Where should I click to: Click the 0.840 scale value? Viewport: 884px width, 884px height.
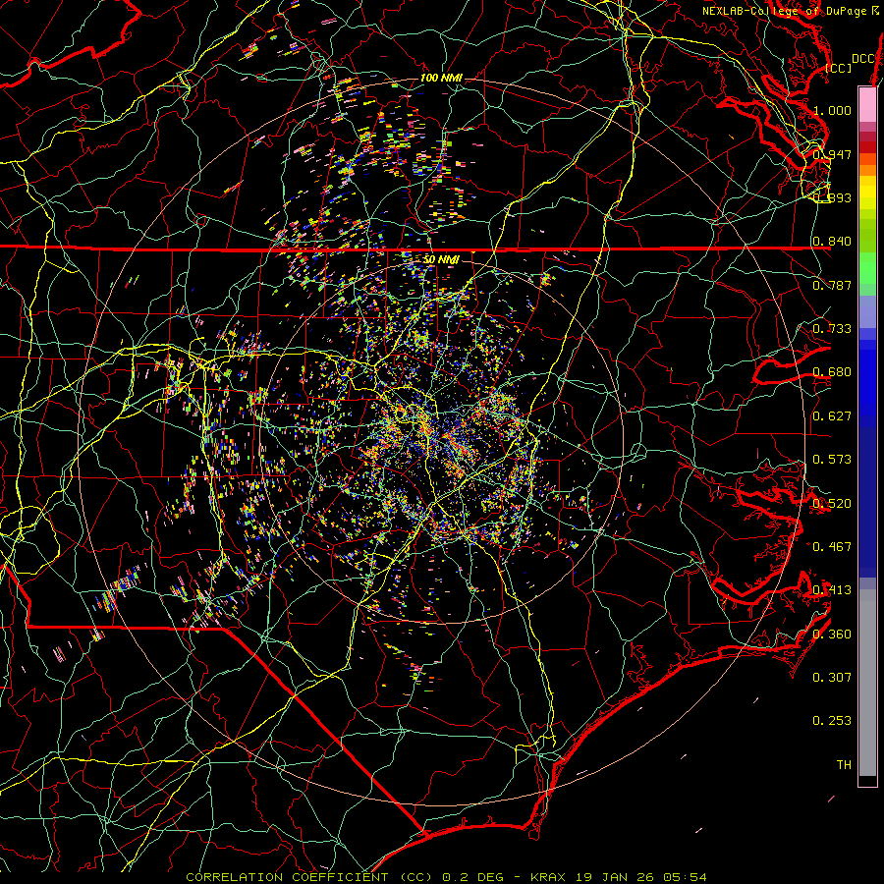[832, 242]
